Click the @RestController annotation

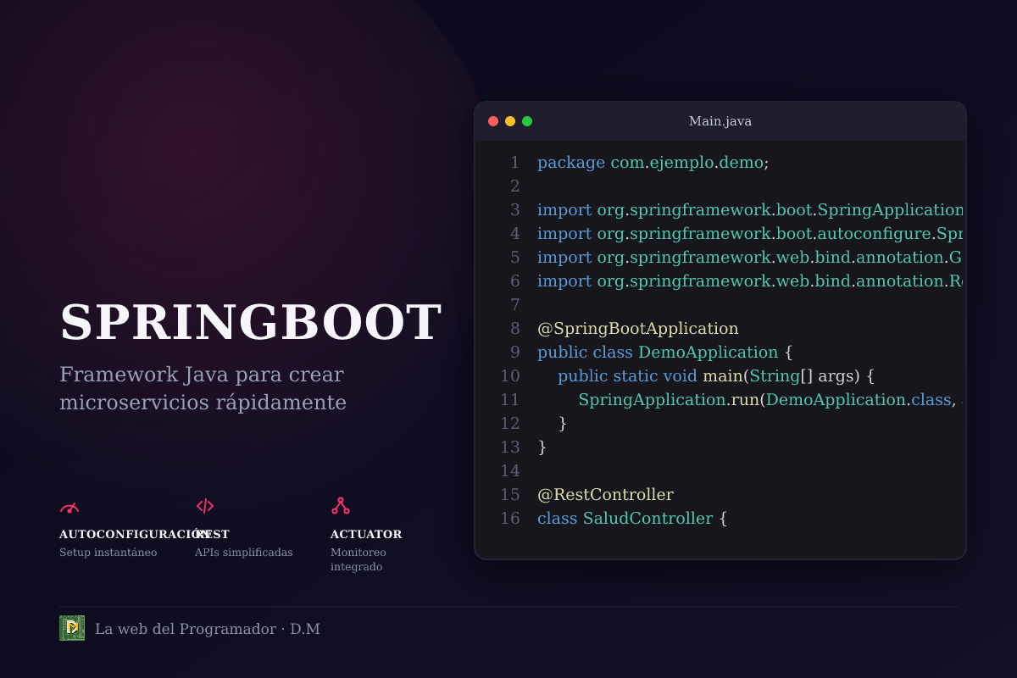pyautogui.click(x=606, y=495)
